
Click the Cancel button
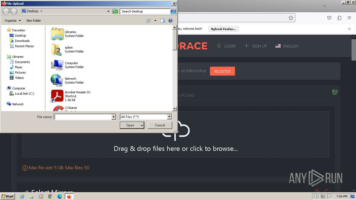160,125
